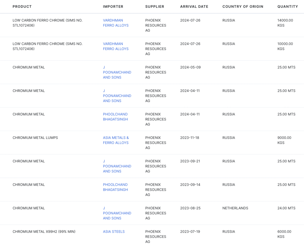This screenshot has width=304, height=246.
Task: Click J Poonamchand importer link dated 2024-05-09
Action: [x=117, y=72]
